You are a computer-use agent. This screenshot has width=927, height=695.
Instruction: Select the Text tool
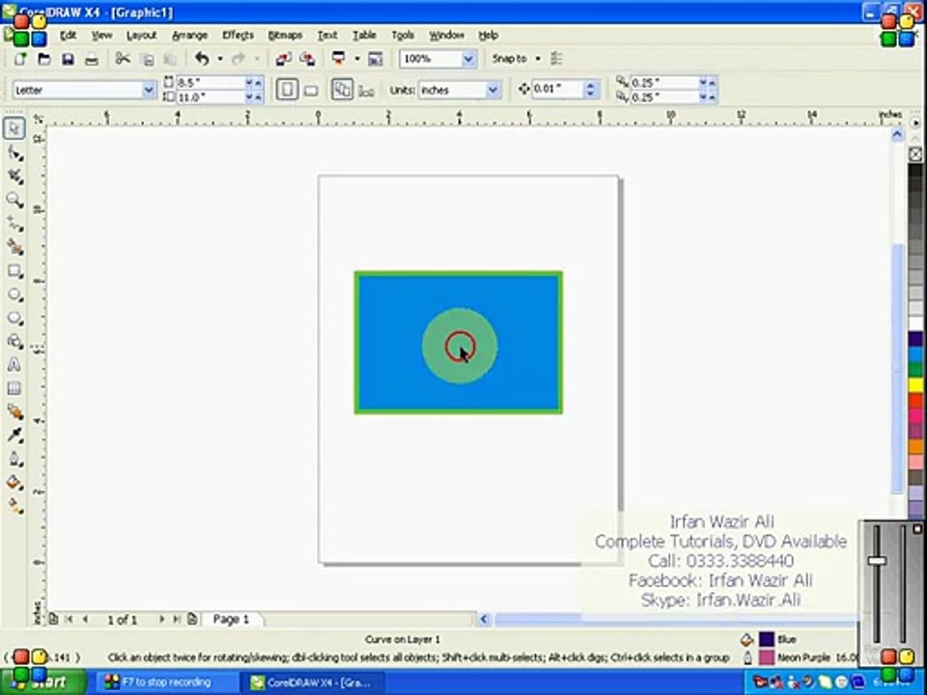14,365
